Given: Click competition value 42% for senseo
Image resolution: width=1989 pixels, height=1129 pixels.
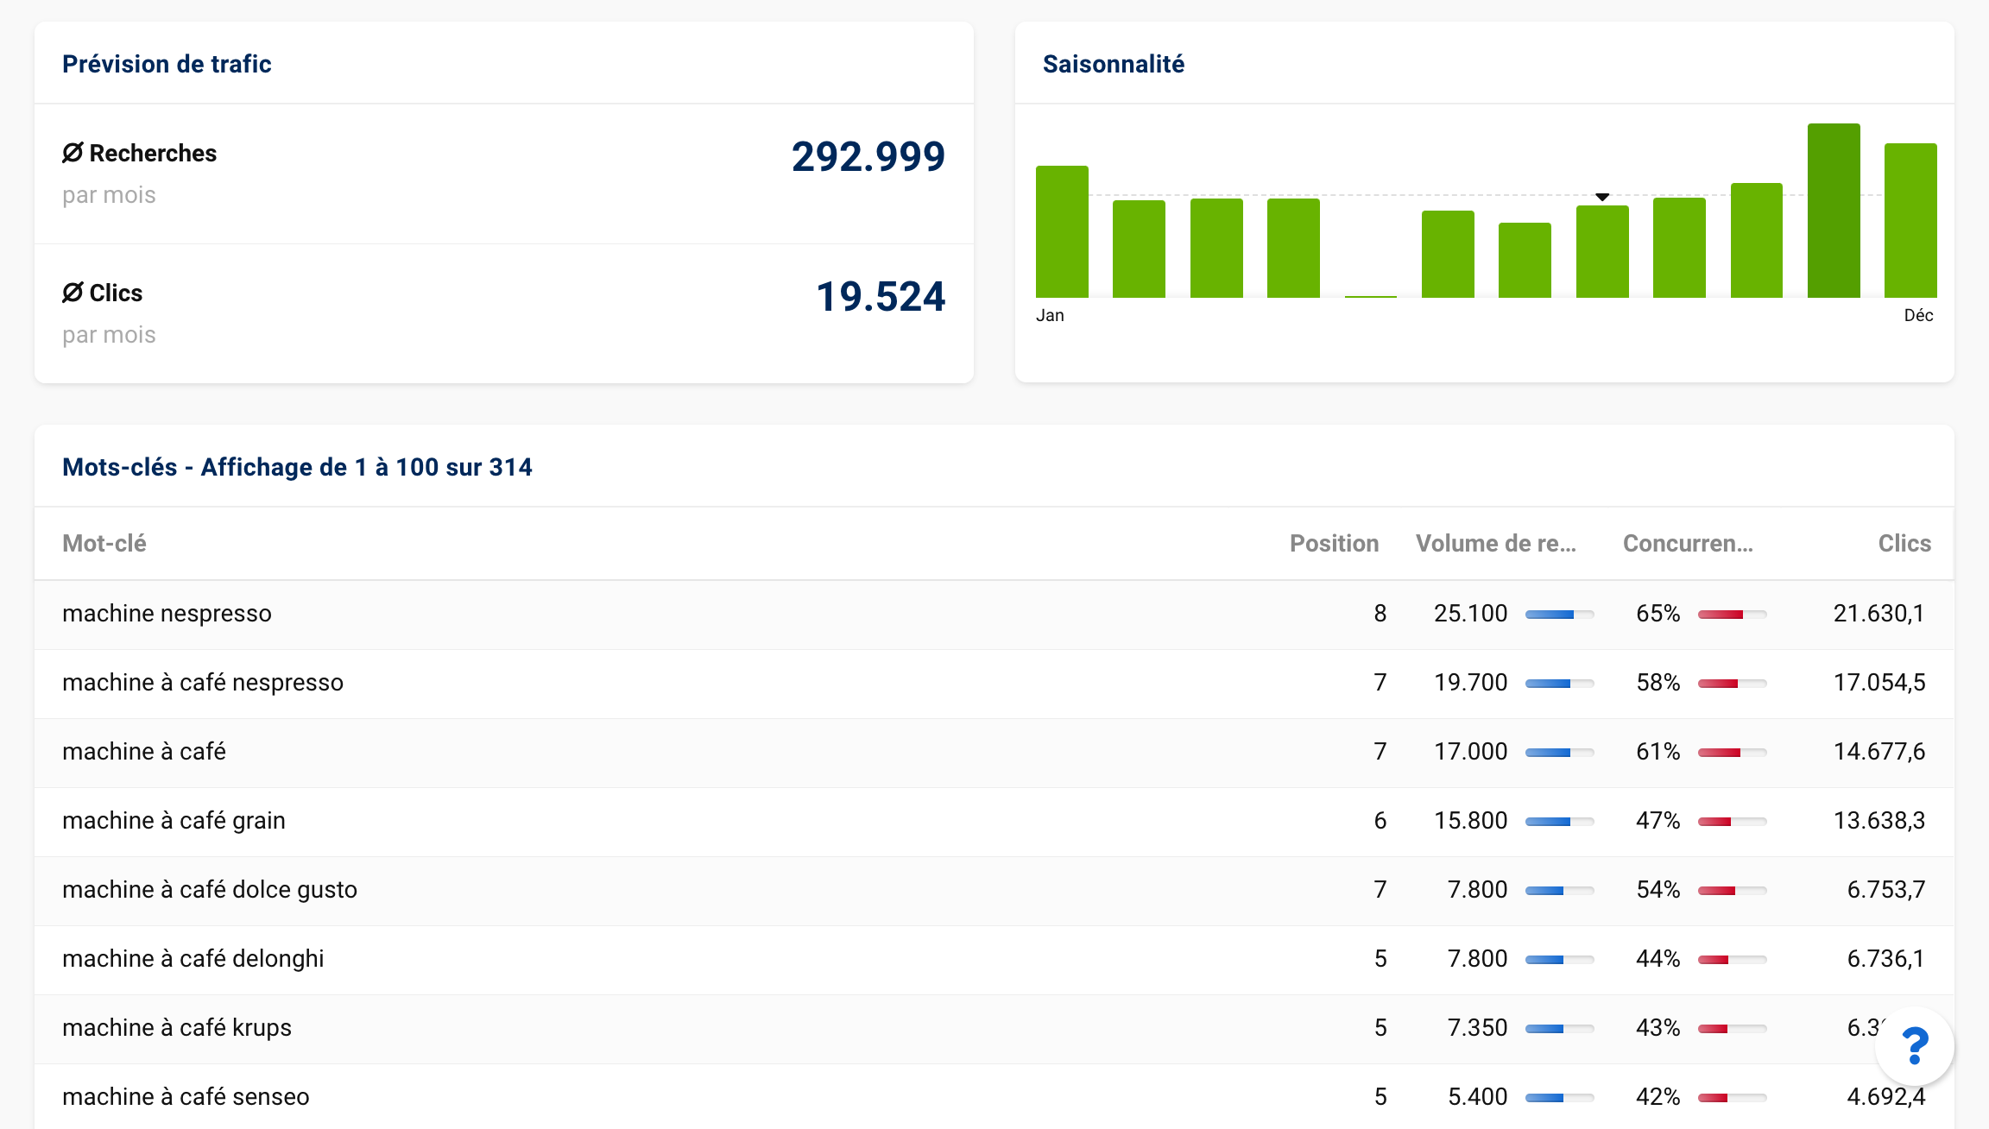Looking at the screenshot, I should click(1658, 1096).
